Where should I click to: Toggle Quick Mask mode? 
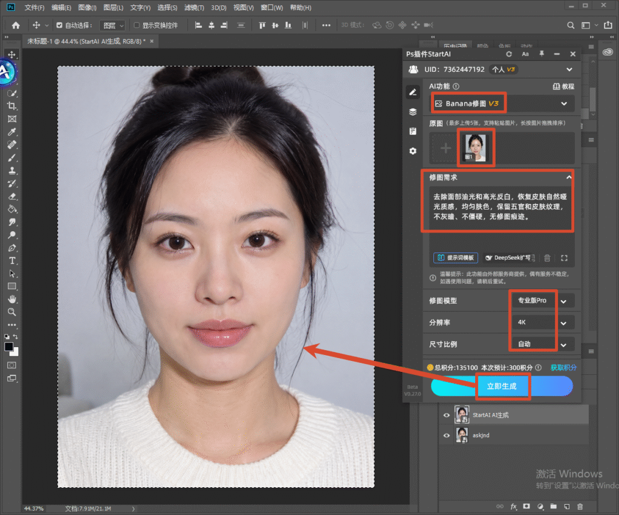click(x=12, y=365)
